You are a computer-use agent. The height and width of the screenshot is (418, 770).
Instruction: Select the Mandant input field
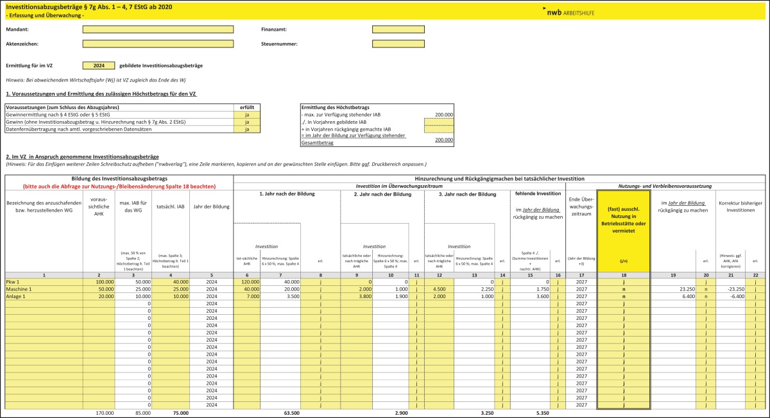pos(158,29)
